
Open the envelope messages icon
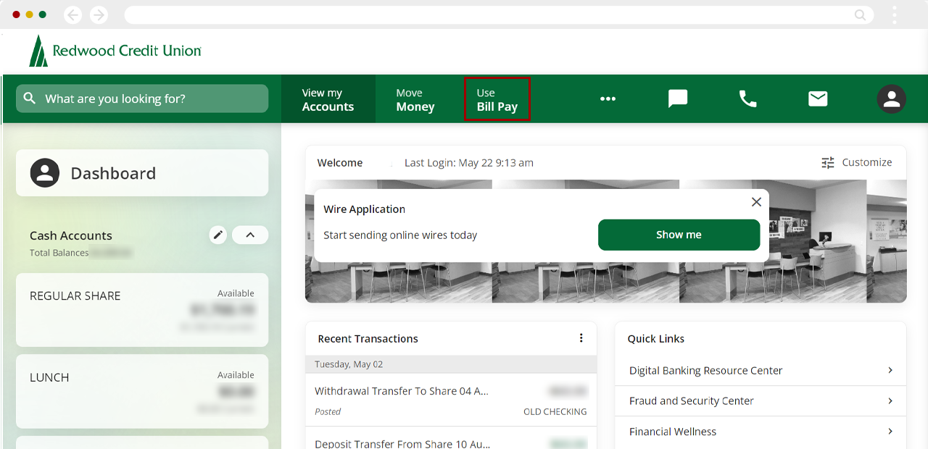(x=818, y=98)
